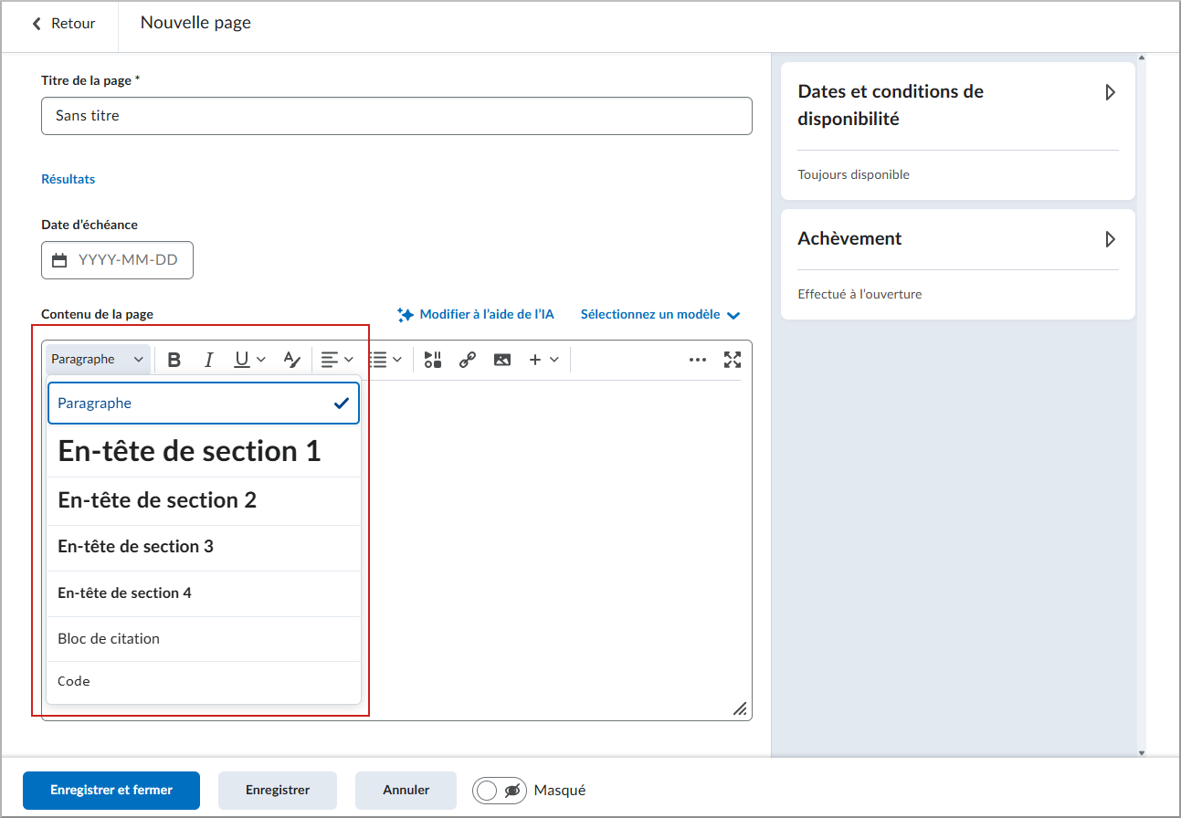Open the Paragraphe format dropdown

(x=98, y=360)
